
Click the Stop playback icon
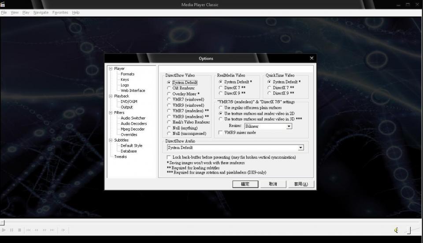(19, 230)
